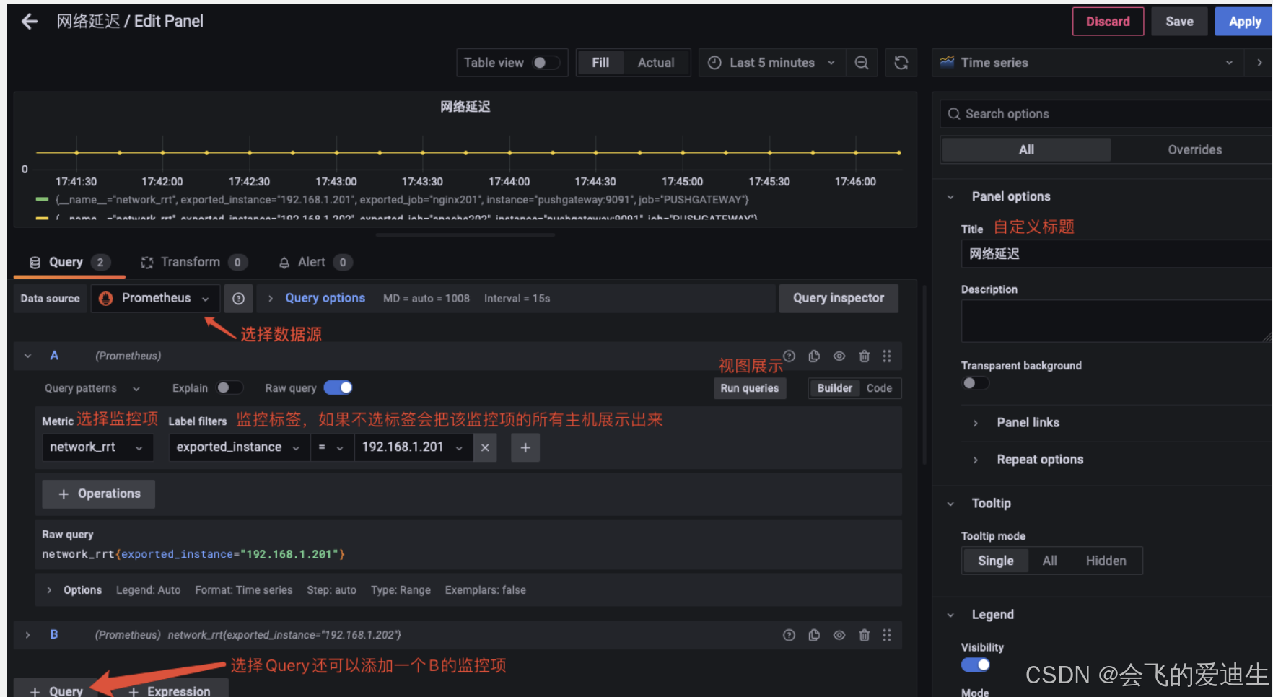
Task: Click the panel Title input field
Action: [1116, 254]
